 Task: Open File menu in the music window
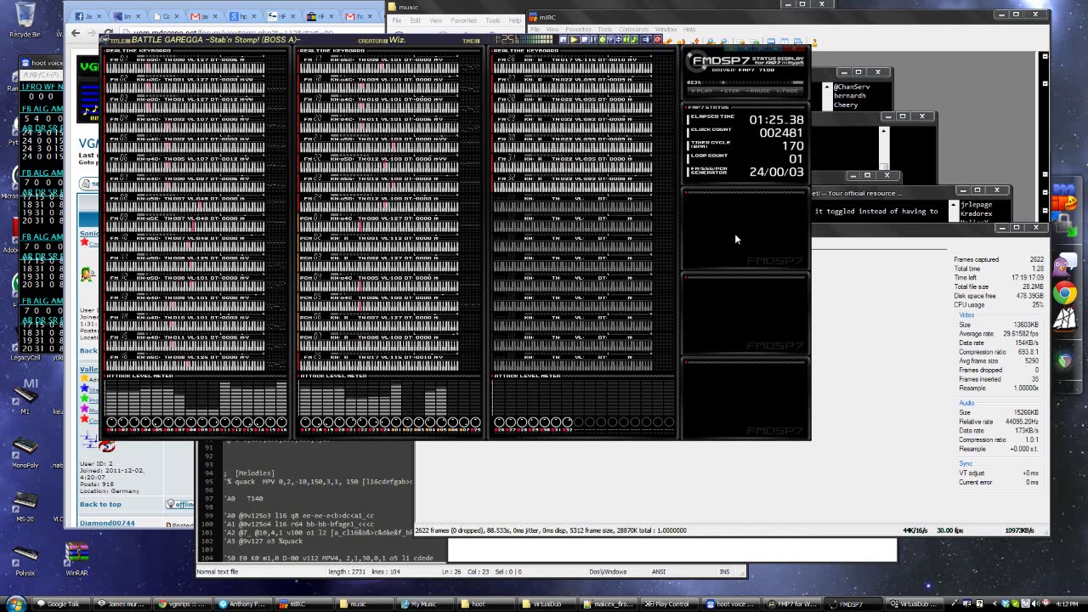click(x=396, y=20)
